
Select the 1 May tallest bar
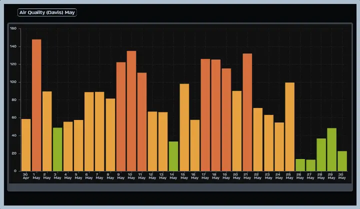pos(36,105)
